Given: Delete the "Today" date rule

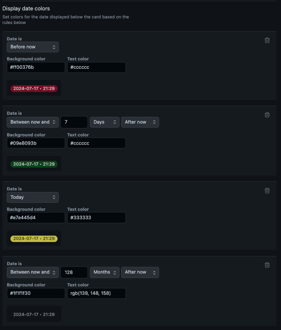Looking at the screenshot, I should 267,190.
